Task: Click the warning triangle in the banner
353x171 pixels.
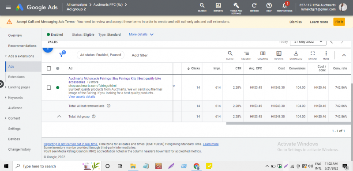Action: point(9,22)
